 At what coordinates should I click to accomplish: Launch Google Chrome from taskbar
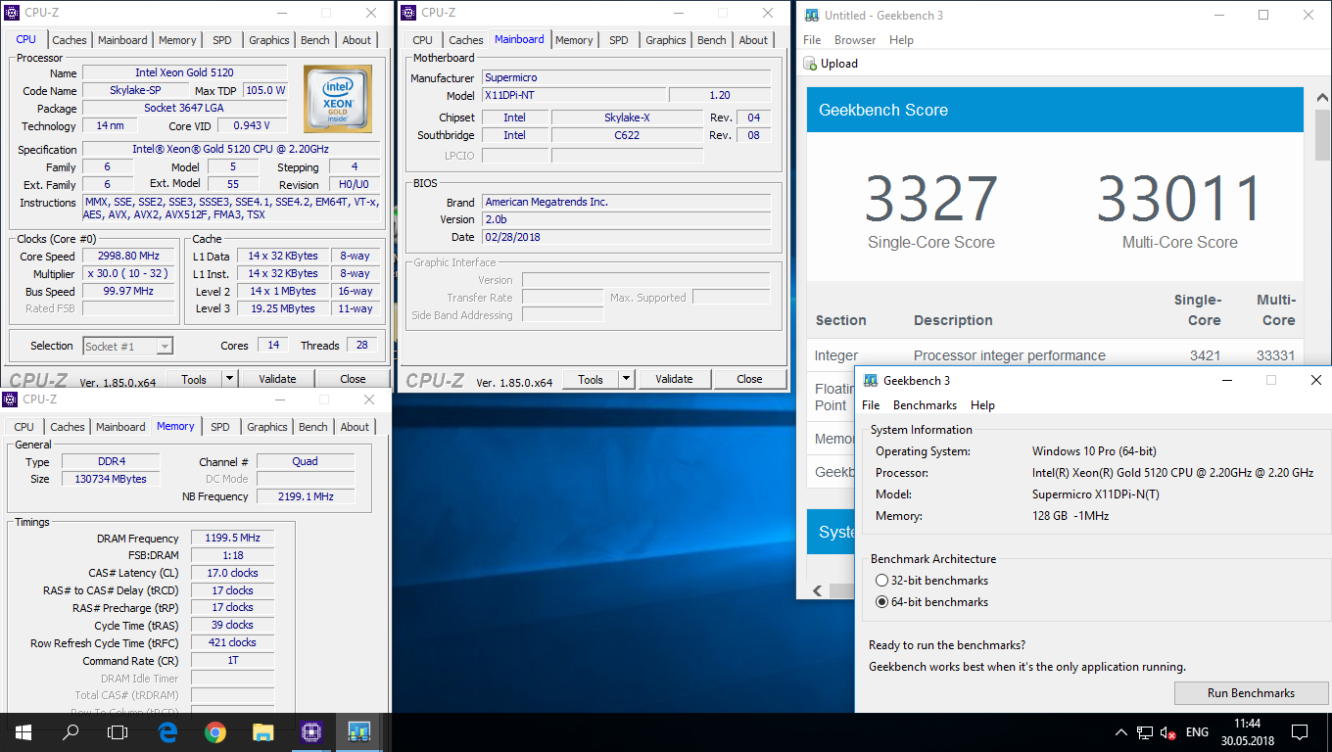tap(215, 731)
